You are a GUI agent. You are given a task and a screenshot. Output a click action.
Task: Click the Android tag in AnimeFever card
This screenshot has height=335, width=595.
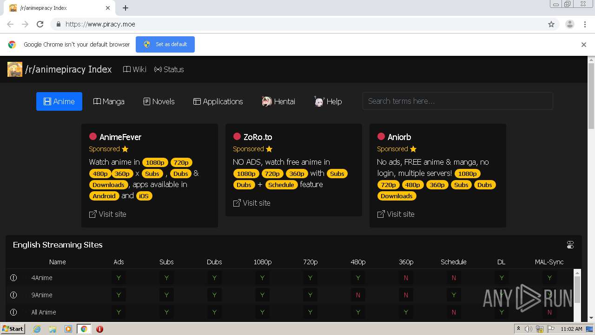pyautogui.click(x=104, y=196)
